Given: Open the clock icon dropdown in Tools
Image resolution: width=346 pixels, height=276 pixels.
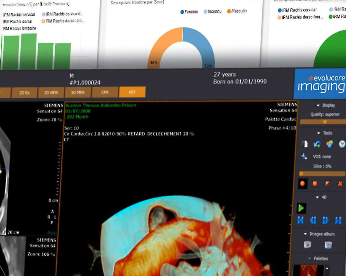Looking at the screenshot, I should click(x=342, y=144).
